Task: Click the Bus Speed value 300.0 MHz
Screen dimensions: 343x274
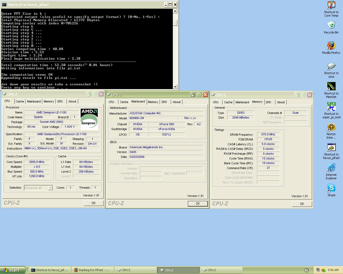Action: tap(37, 172)
